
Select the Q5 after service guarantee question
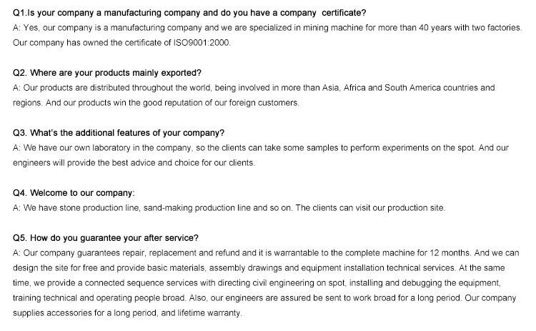coord(106,238)
